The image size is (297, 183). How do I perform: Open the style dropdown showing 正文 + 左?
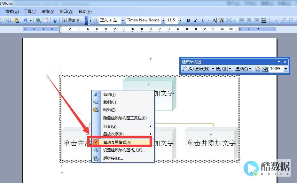123,20
